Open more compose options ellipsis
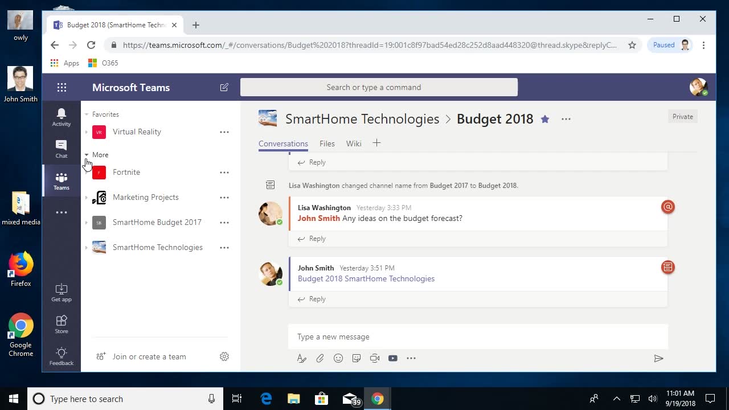 [x=411, y=358]
